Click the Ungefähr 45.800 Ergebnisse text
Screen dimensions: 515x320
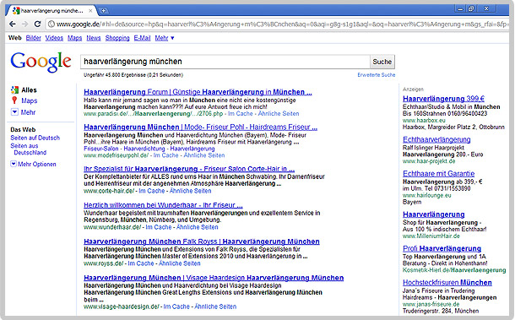(x=133, y=75)
